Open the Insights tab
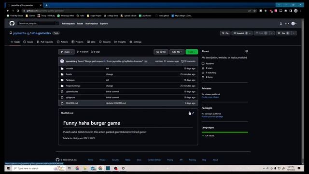309x174 pixels. pyautogui.click(x=120, y=42)
